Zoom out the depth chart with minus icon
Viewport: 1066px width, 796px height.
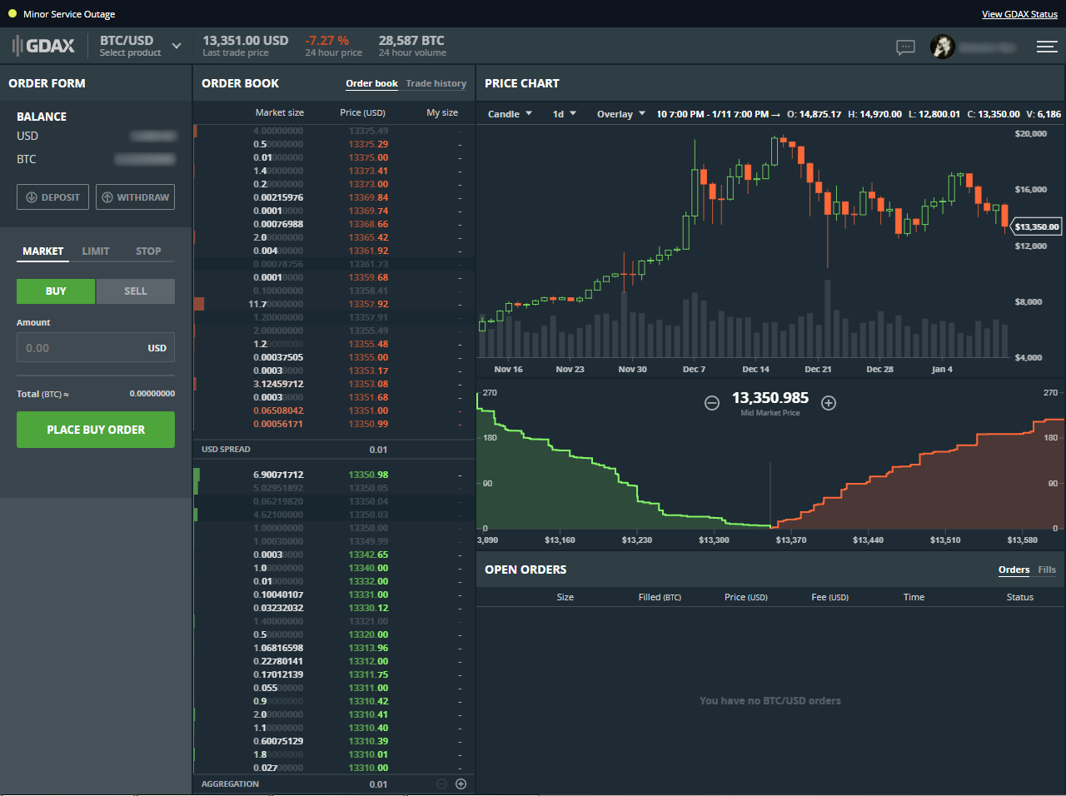tap(712, 403)
